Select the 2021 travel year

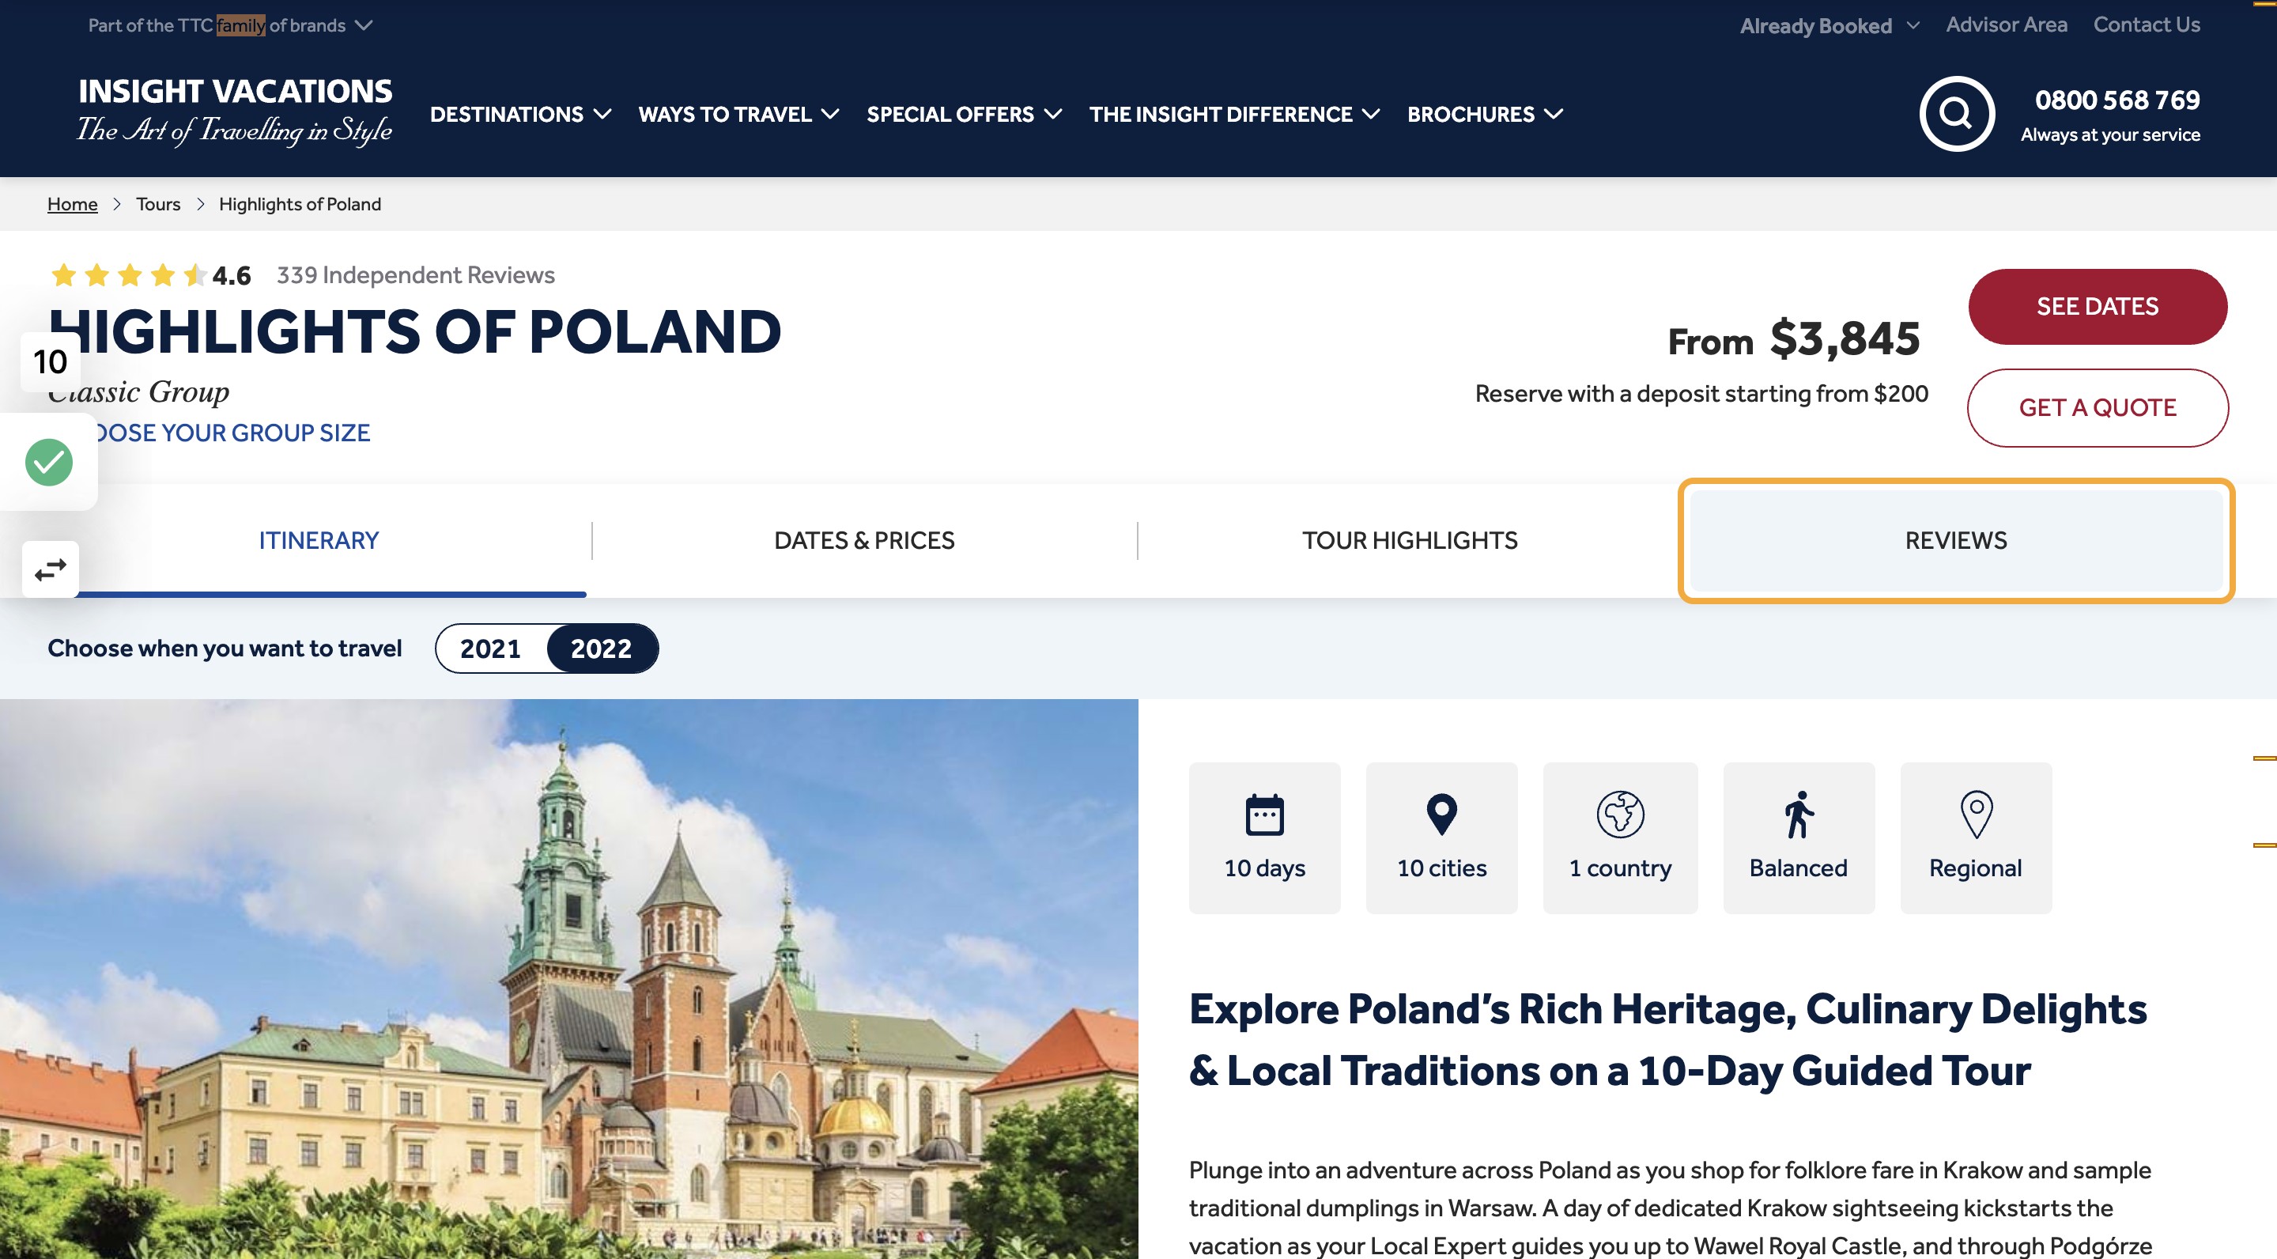(490, 648)
